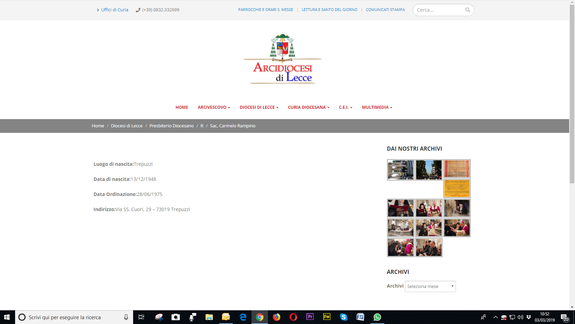Viewport: 575px width, 324px height.
Task: Open COMUNICATI STAMPA link
Action: pos(385,10)
